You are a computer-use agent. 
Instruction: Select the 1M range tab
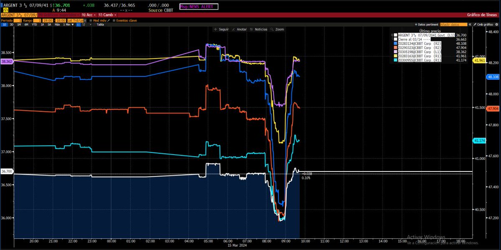[x=19, y=25]
